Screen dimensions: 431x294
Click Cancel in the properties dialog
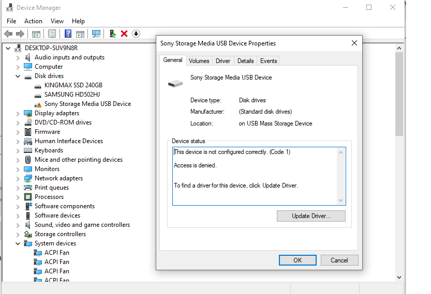coord(339,260)
